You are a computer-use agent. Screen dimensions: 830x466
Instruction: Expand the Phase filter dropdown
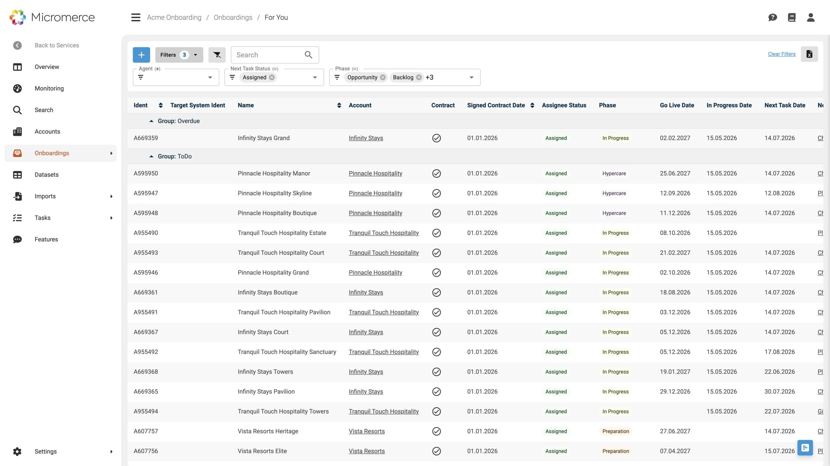[471, 78]
